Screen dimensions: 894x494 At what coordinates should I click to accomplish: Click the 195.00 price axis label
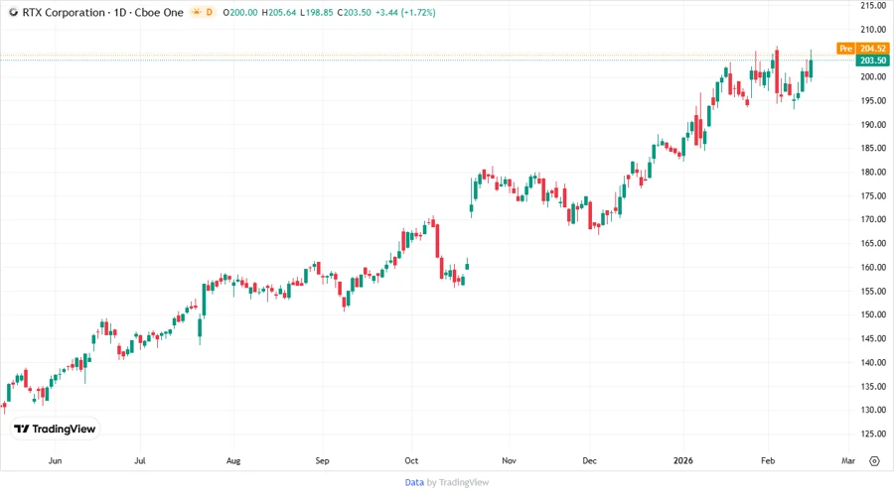pyautogui.click(x=873, y=101)
